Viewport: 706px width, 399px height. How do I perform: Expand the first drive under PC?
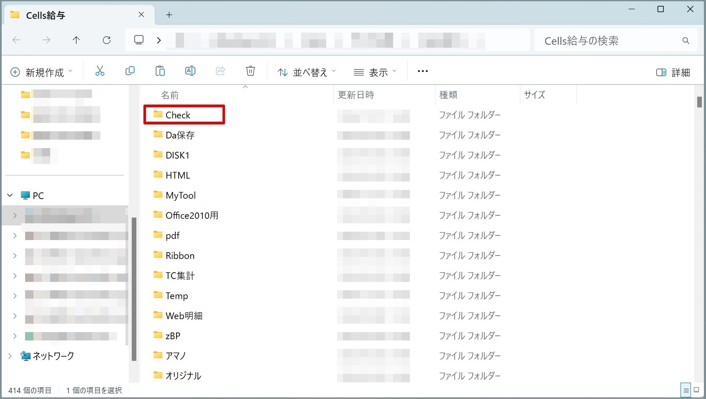[15, 215]
